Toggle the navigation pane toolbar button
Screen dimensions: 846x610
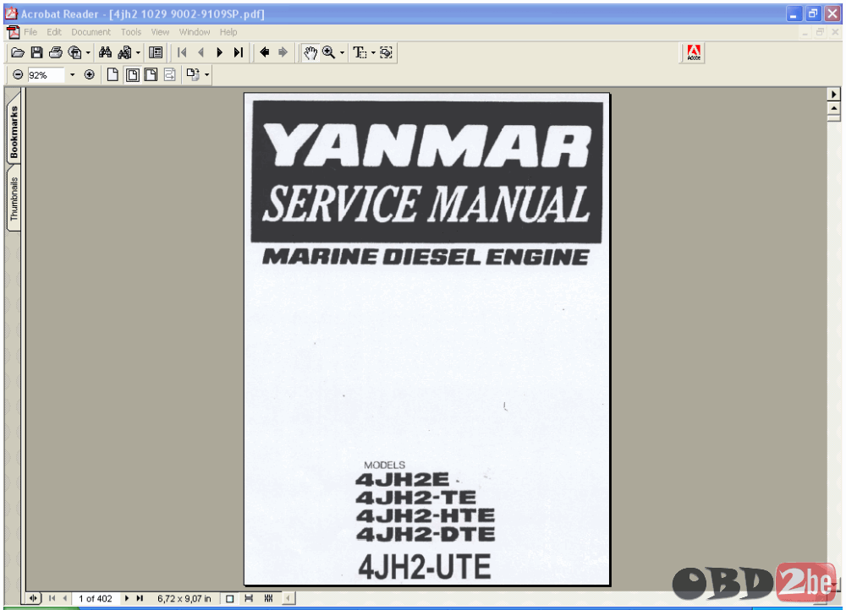tap(156, 53)
